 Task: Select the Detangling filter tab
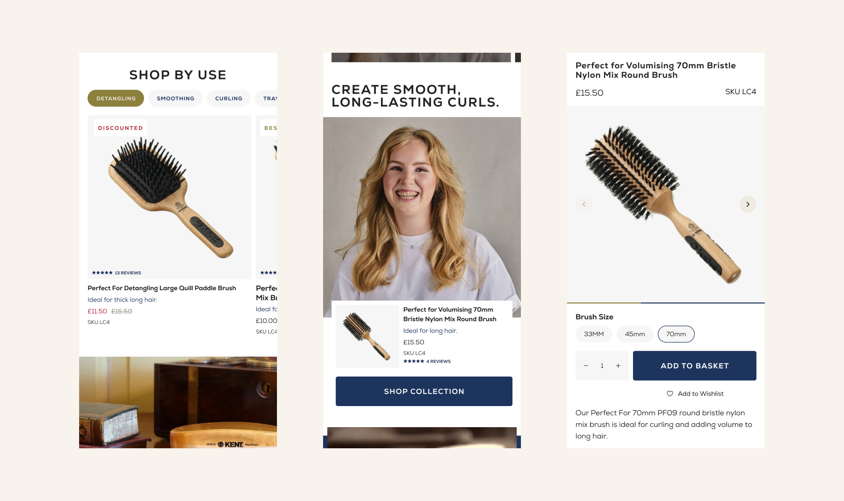point(116,98)
